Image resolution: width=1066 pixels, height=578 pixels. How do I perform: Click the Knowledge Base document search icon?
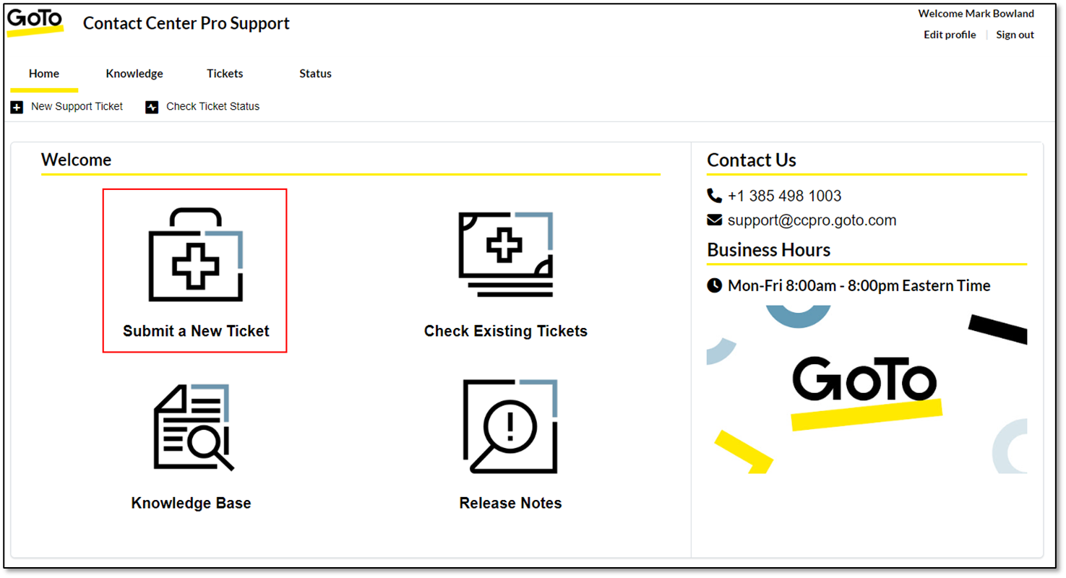[193, 427]
